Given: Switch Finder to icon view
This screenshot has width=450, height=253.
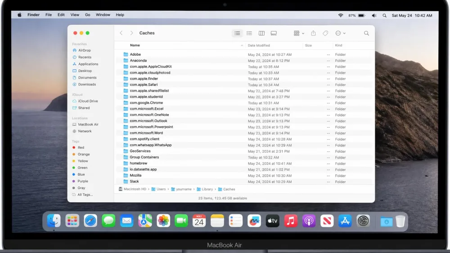Looking at the screenshot, I should pos(237,33).
